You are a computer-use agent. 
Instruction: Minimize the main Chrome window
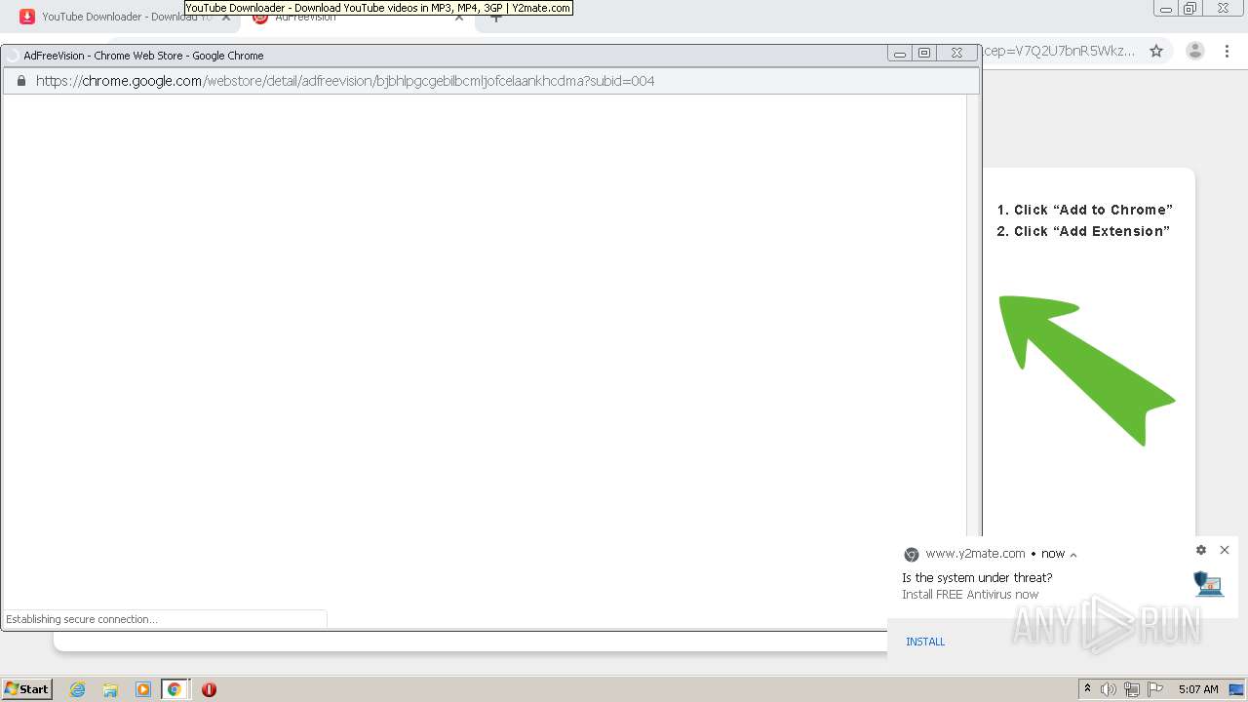point(1165,8)
